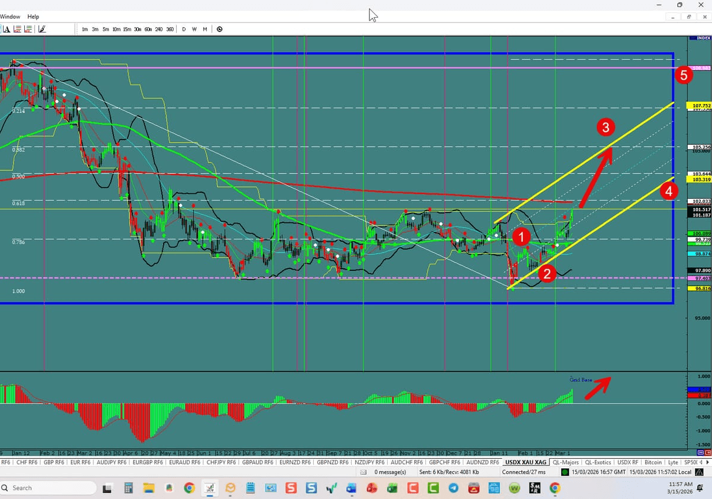Click the green connection status icon
712x499 pixels.
click(564, 472)
